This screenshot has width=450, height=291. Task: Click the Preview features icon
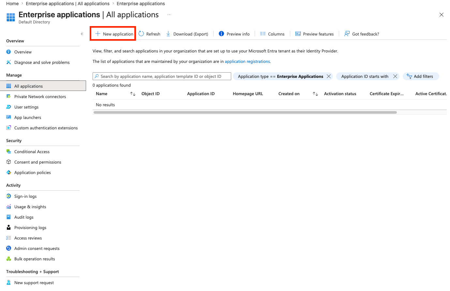click(x=298, y=34)
